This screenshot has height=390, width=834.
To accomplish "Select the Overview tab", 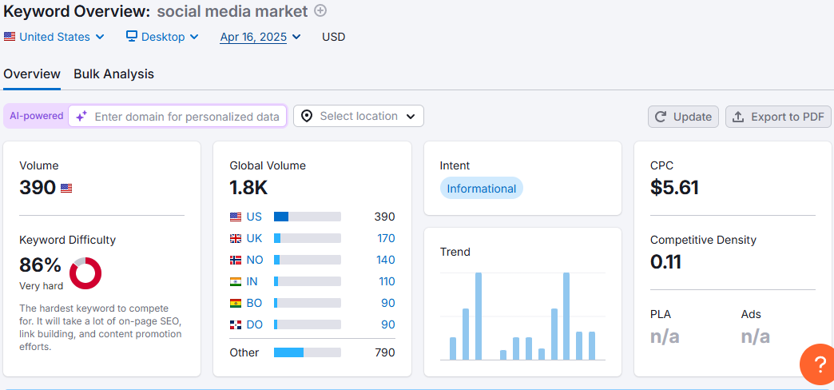I will coord(32,74).
